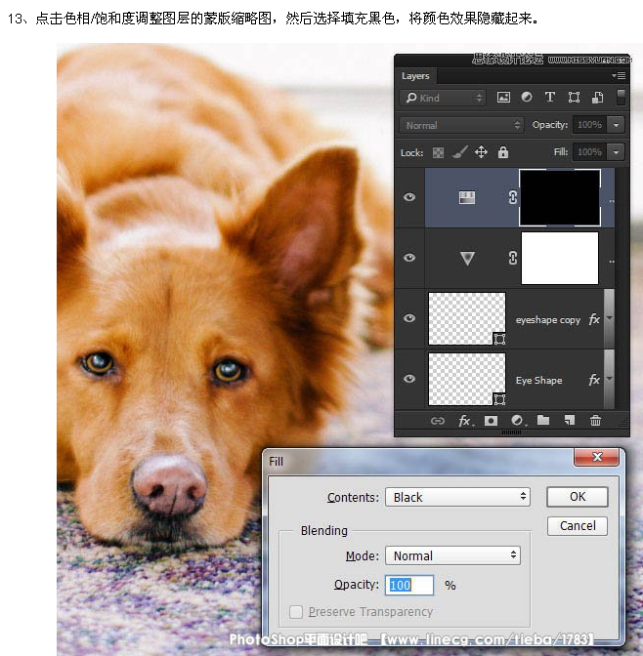Filter layers by pixel layer icon

pyautogui.click(x=503, y=98)
